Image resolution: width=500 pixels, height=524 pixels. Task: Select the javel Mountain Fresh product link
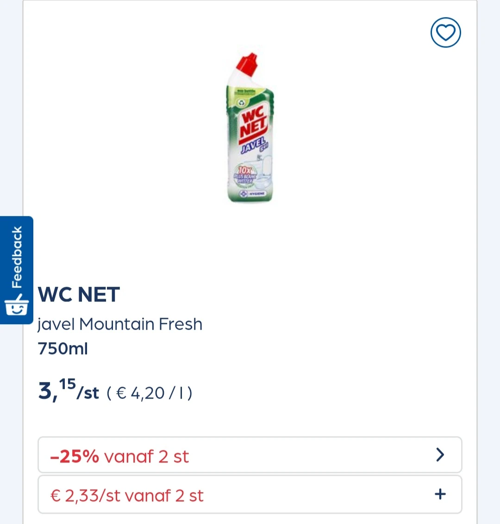(x=119, y=324)
